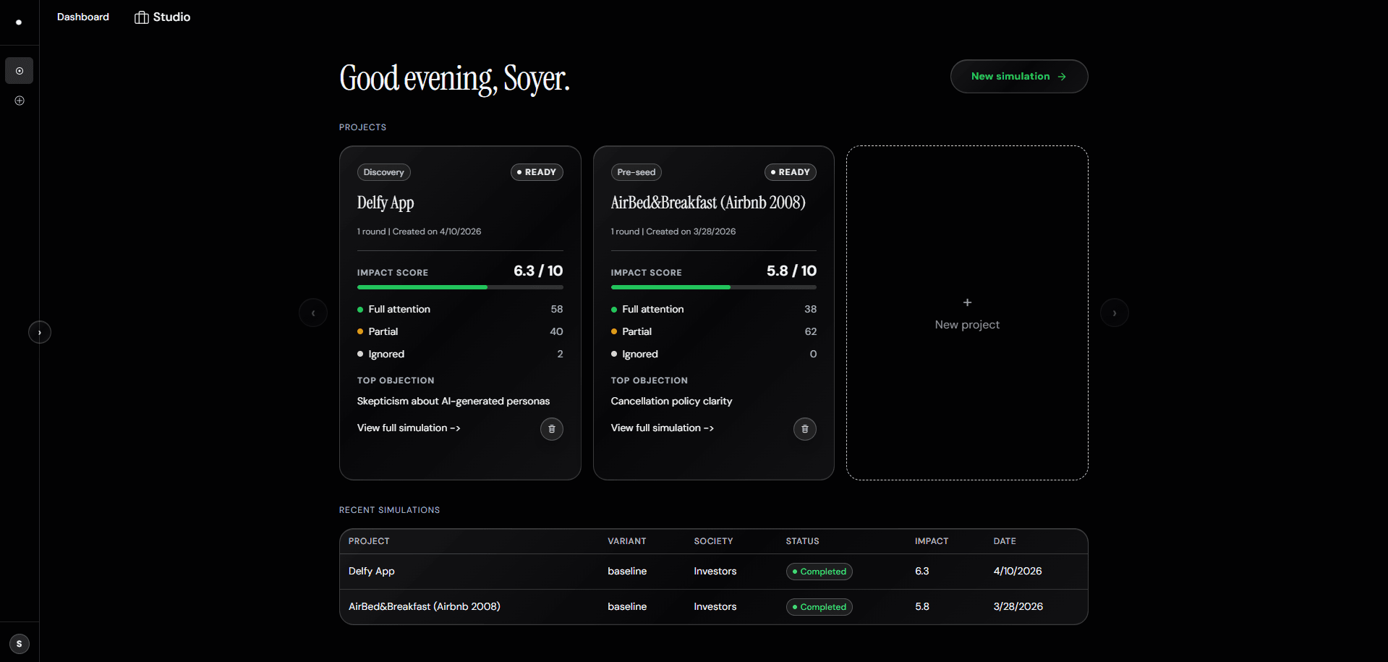This screenshot has height=662, width=1388.
Task: Open AirBed&Breakfast row in recent simulations
Action: pyautogui.click(x=425, y=606)
